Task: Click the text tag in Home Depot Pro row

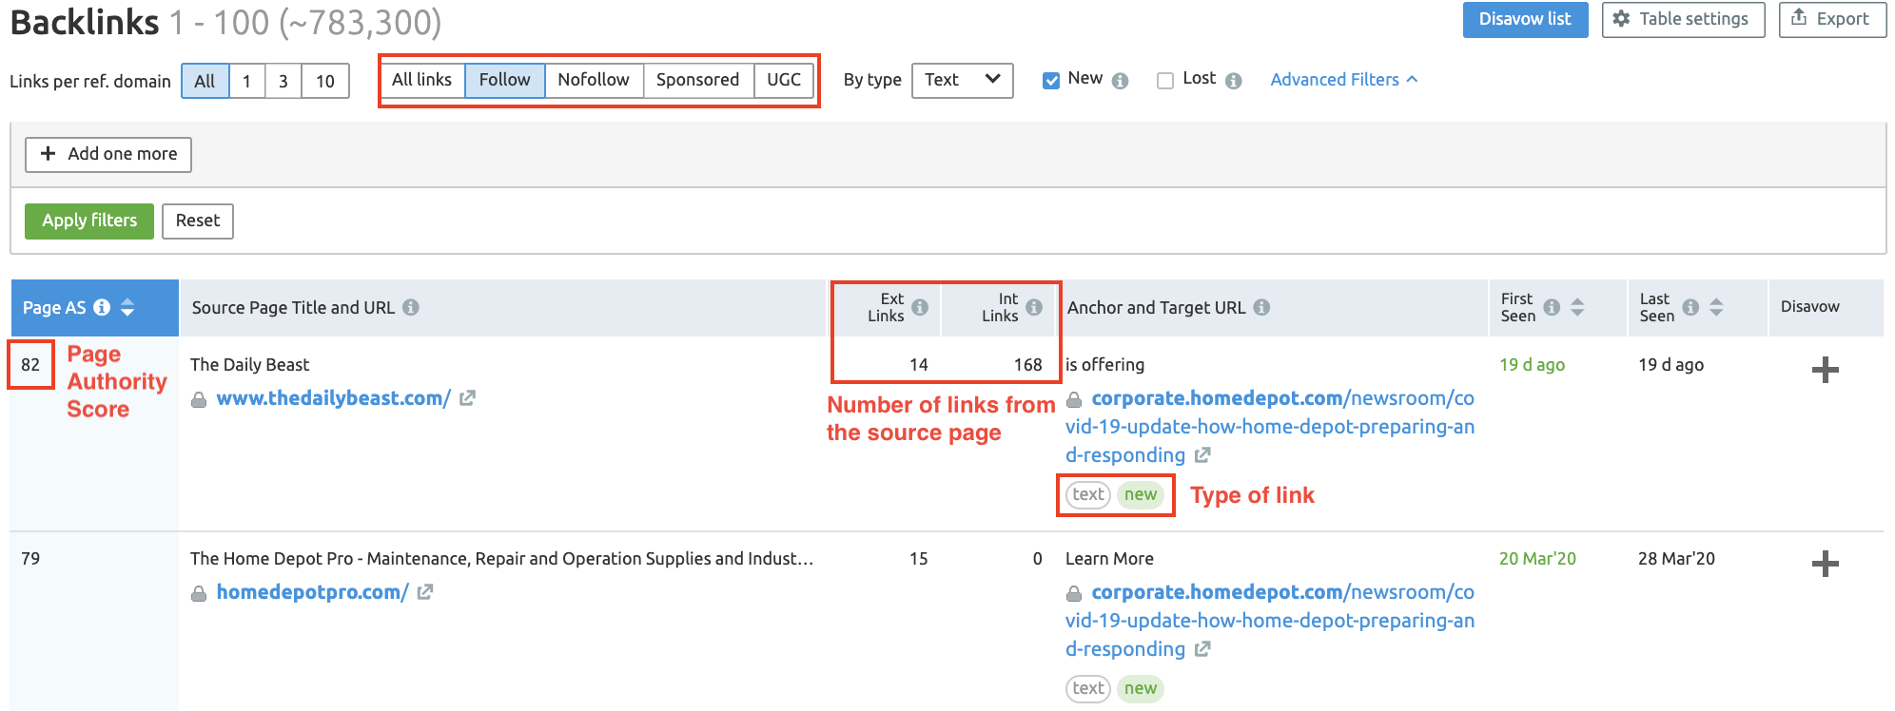Action: 1088,688
